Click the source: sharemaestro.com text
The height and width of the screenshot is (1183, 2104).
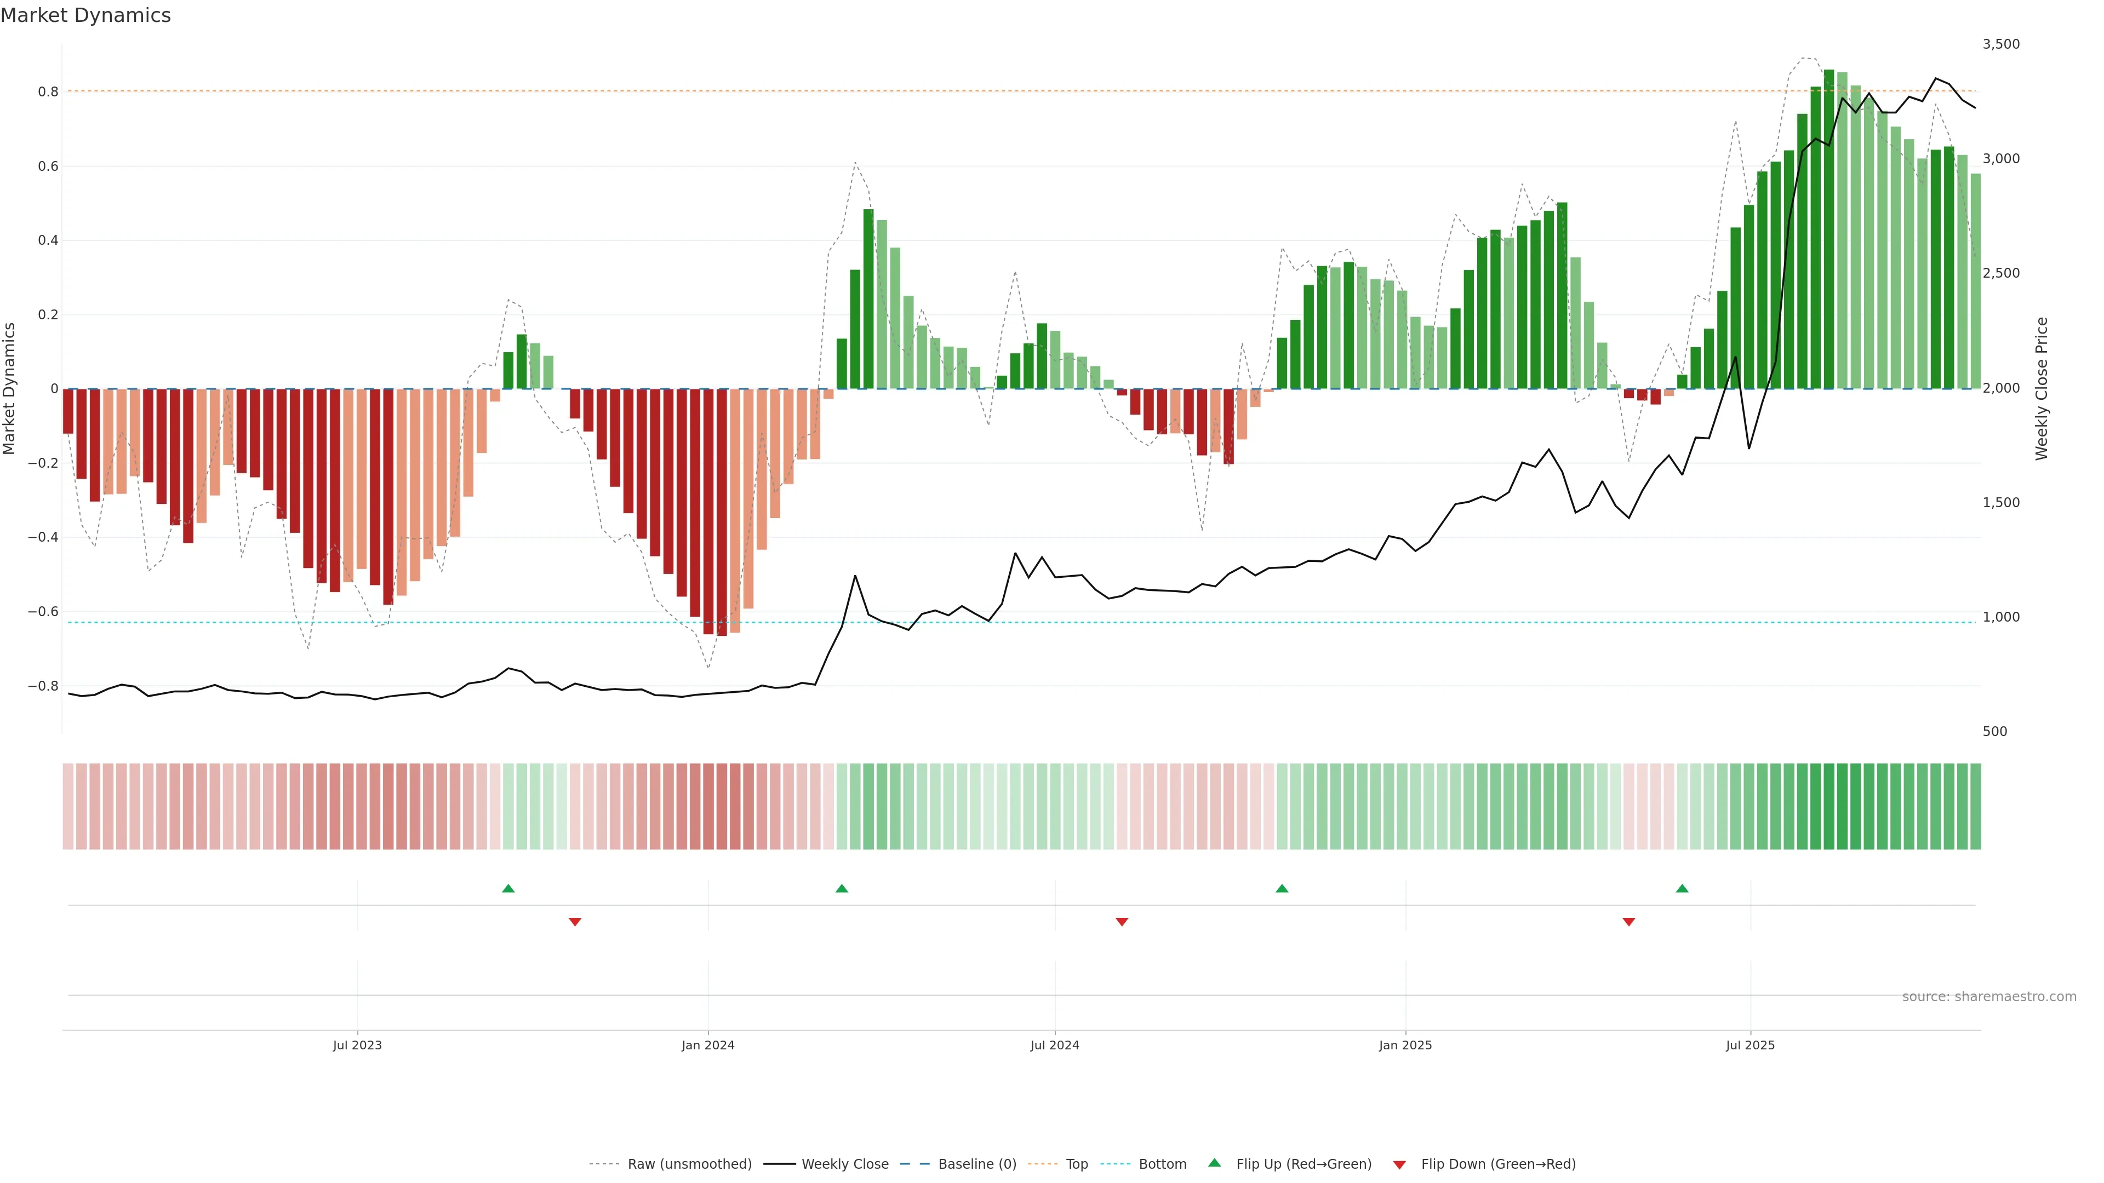click(x=1989, y=997)
